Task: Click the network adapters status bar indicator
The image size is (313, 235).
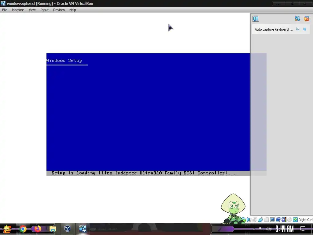Action: (x=255, y=220)
